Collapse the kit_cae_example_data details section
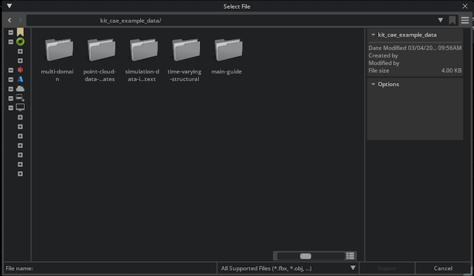The width and height of the screenshot is (474, 276). coord(373,35)
